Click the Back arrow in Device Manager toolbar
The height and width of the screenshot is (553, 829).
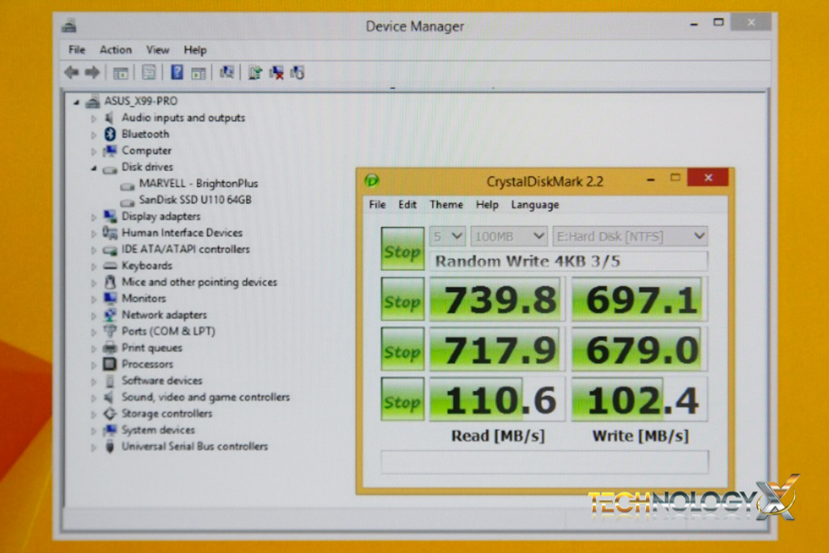[x=72, y=73]
